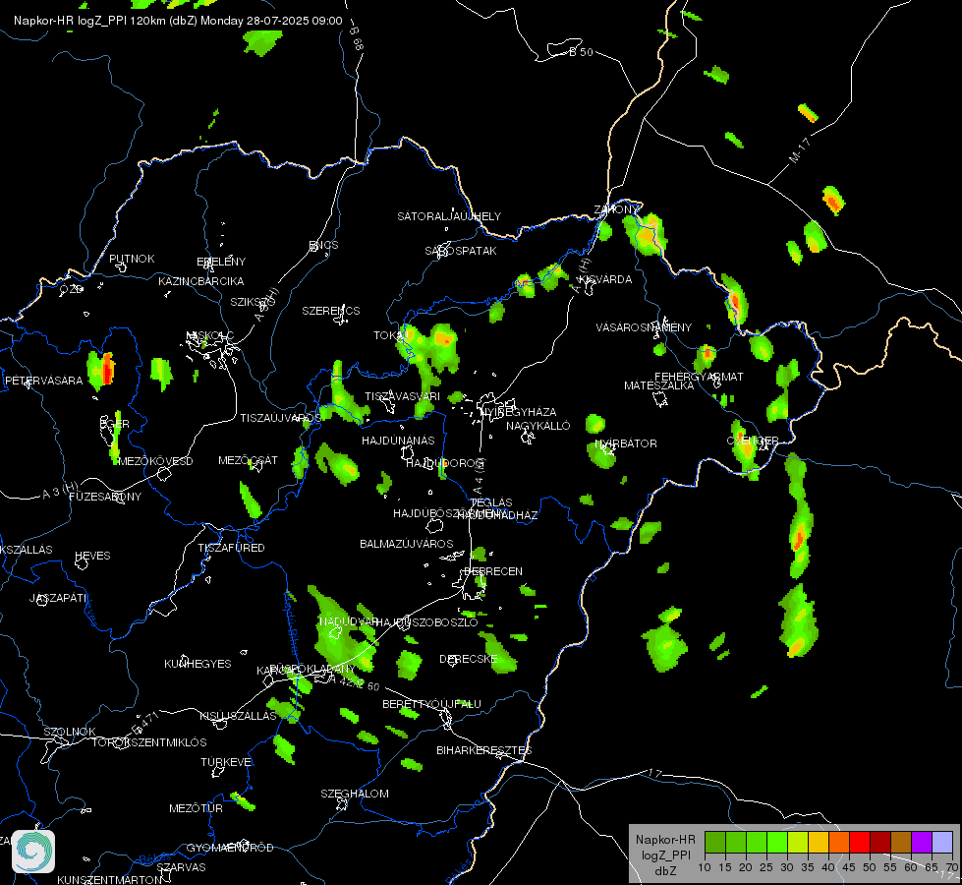
Task: Click the PÉTERVÁSÁRA city label
Action: point(43,381)
